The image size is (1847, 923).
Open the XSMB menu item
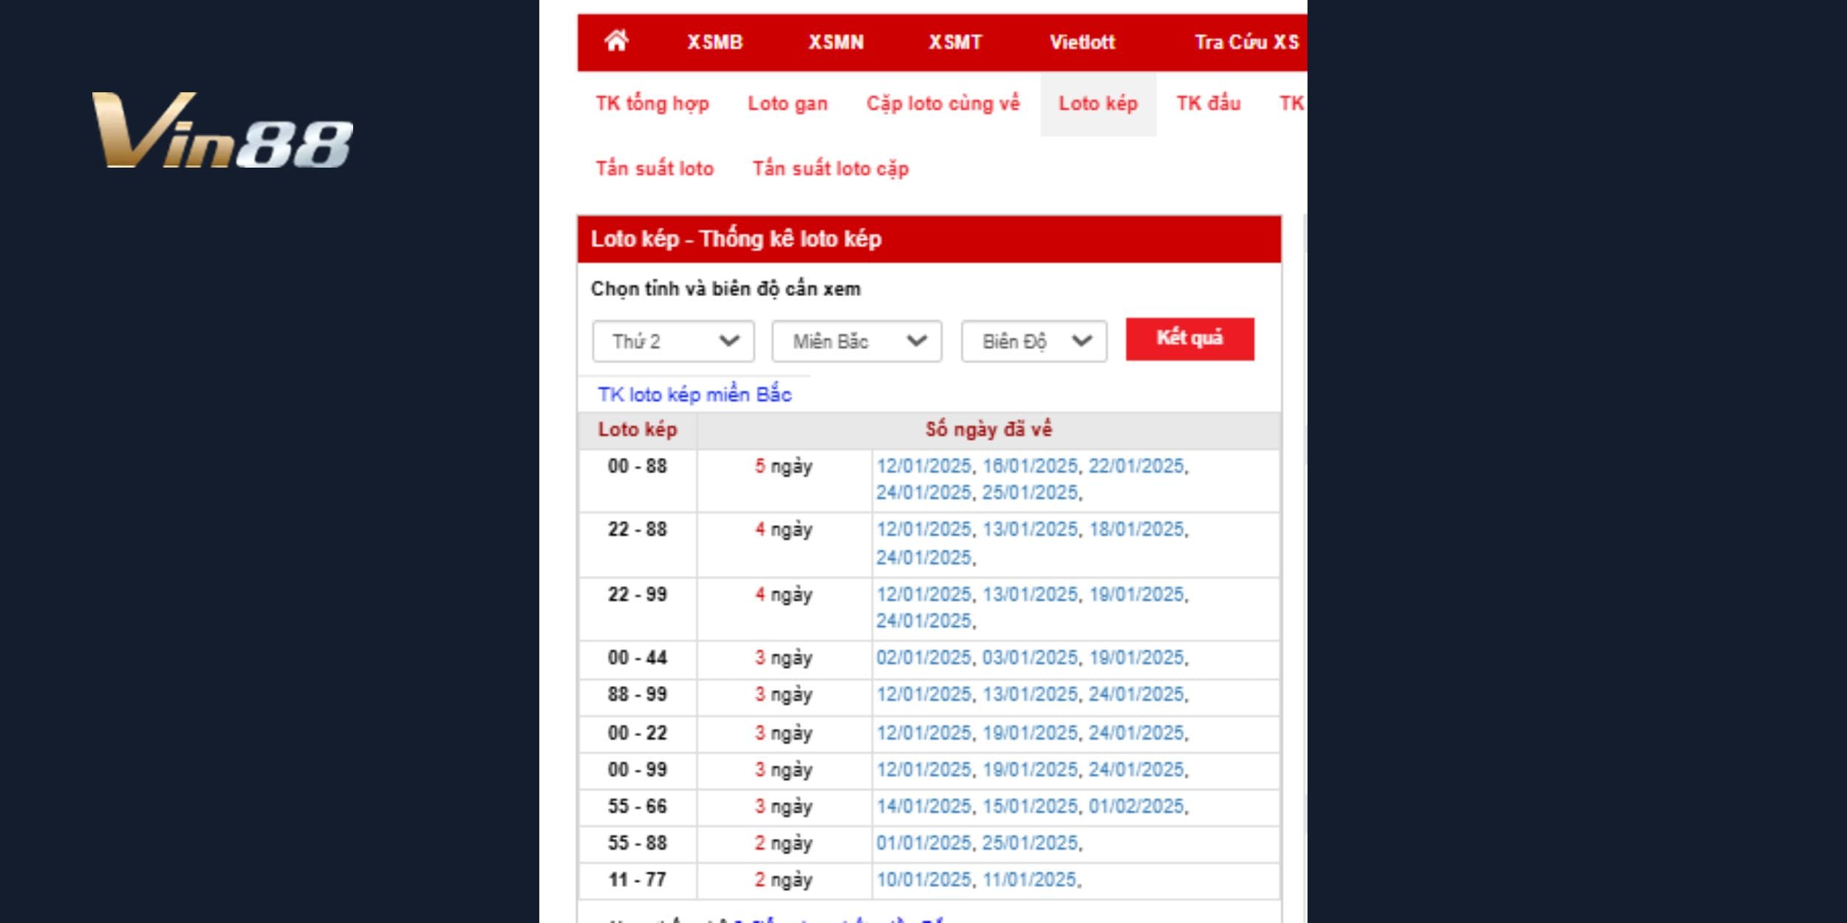click(714, 42)
